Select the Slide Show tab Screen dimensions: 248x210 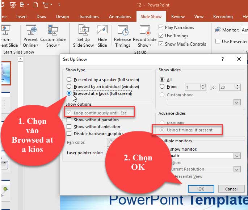(x=151, y=17)
